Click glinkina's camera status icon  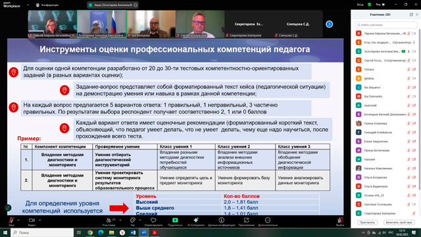[x=414, y=78]
